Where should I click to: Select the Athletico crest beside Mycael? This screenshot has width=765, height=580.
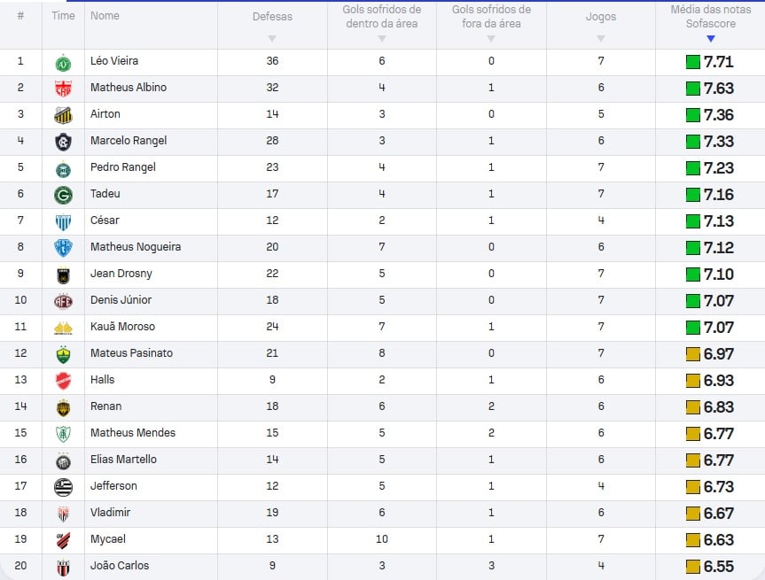pos(63,540)
